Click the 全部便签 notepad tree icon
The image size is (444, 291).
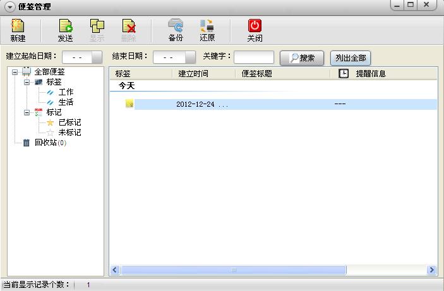point(27,71)
